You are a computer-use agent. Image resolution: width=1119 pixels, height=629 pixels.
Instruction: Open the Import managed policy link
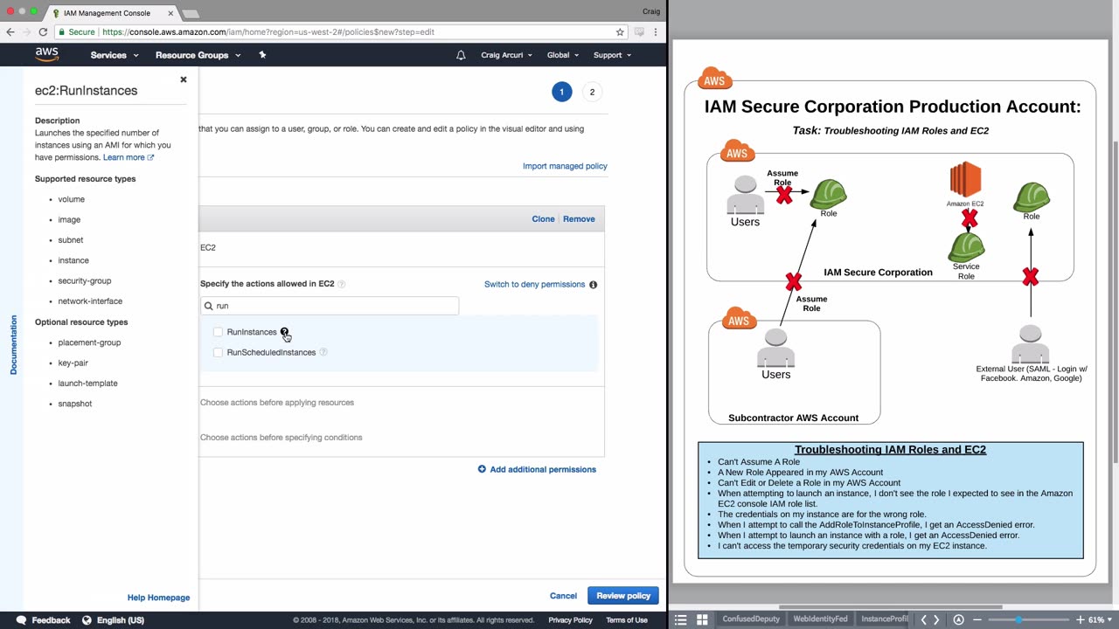point(565,166)
